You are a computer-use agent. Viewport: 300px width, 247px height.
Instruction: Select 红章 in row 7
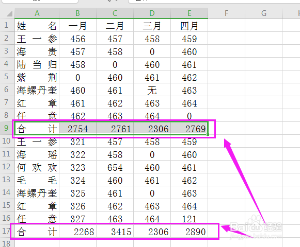[37, 103]
